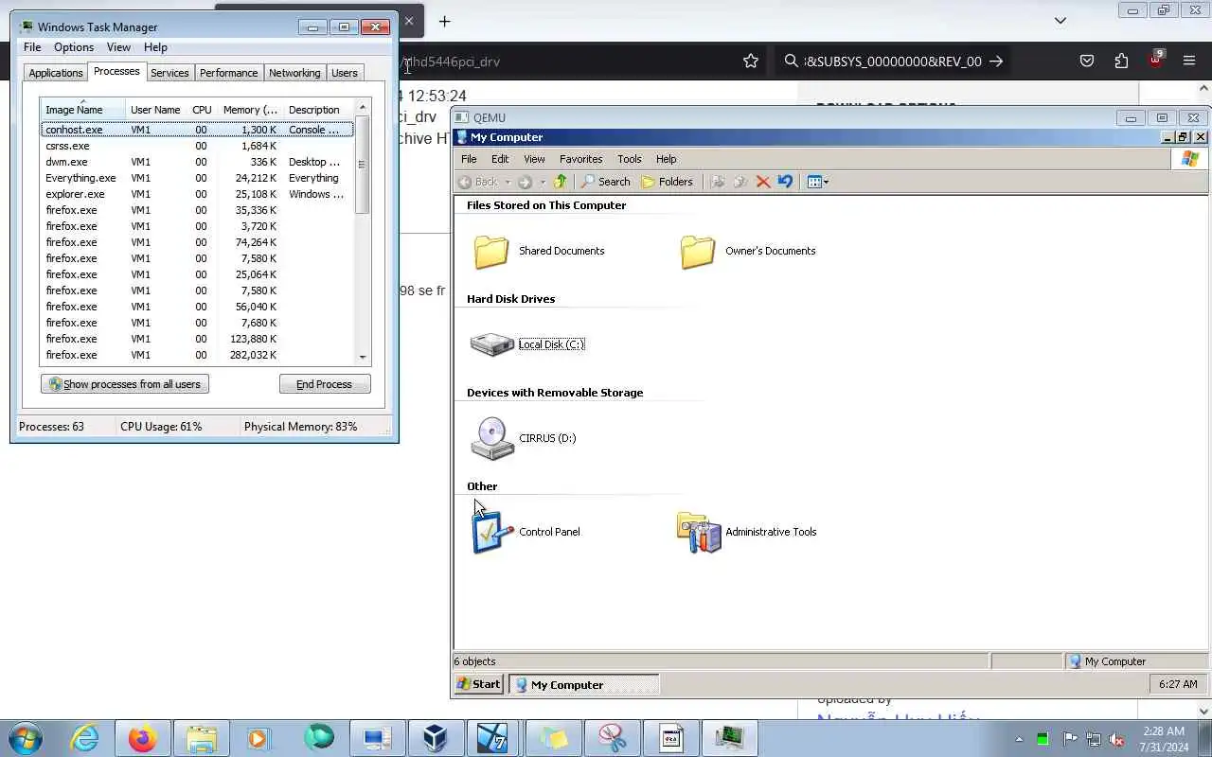Image resolution: width=1212 pixels, height=757 pixels.
Task: Open the File menu in My Computer
Action: click(x=469, y=159)
